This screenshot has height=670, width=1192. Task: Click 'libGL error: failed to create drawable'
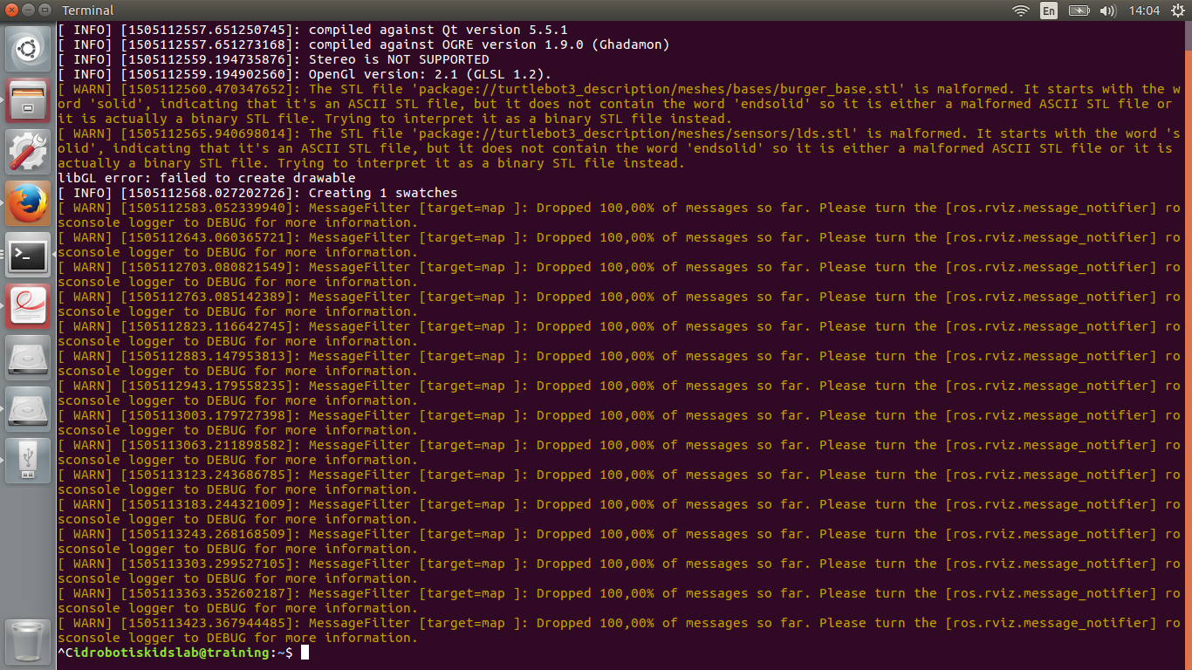click(x=206, y=178)
